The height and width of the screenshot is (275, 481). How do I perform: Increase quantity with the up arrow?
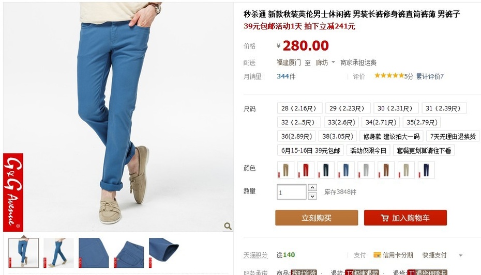(x=312, y=187)
